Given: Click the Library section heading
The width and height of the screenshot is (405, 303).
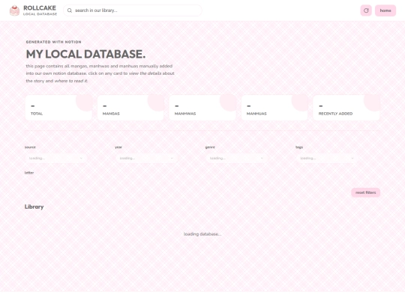Looking at the screenshot, I should pos(34,206).
